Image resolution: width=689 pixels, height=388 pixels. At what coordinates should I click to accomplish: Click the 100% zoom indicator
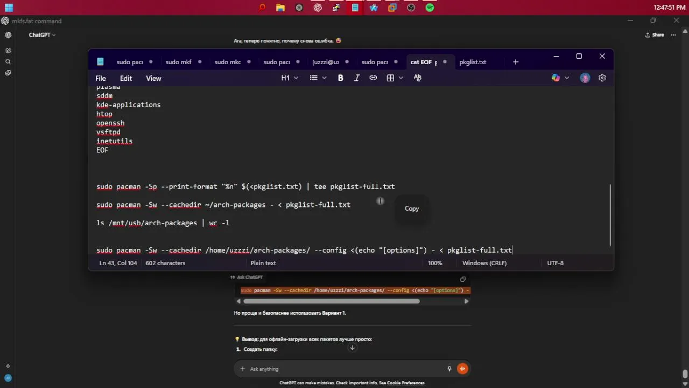435,263
